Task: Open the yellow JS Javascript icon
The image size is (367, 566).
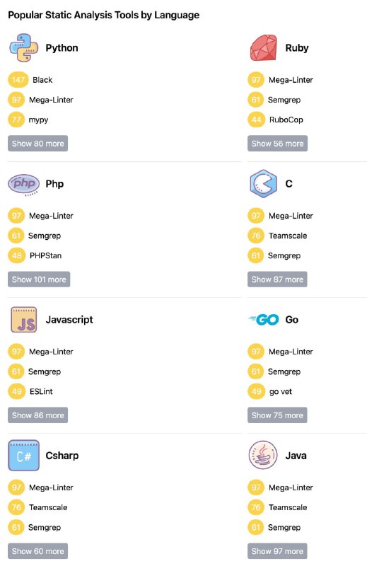Action: coord(24,320)
